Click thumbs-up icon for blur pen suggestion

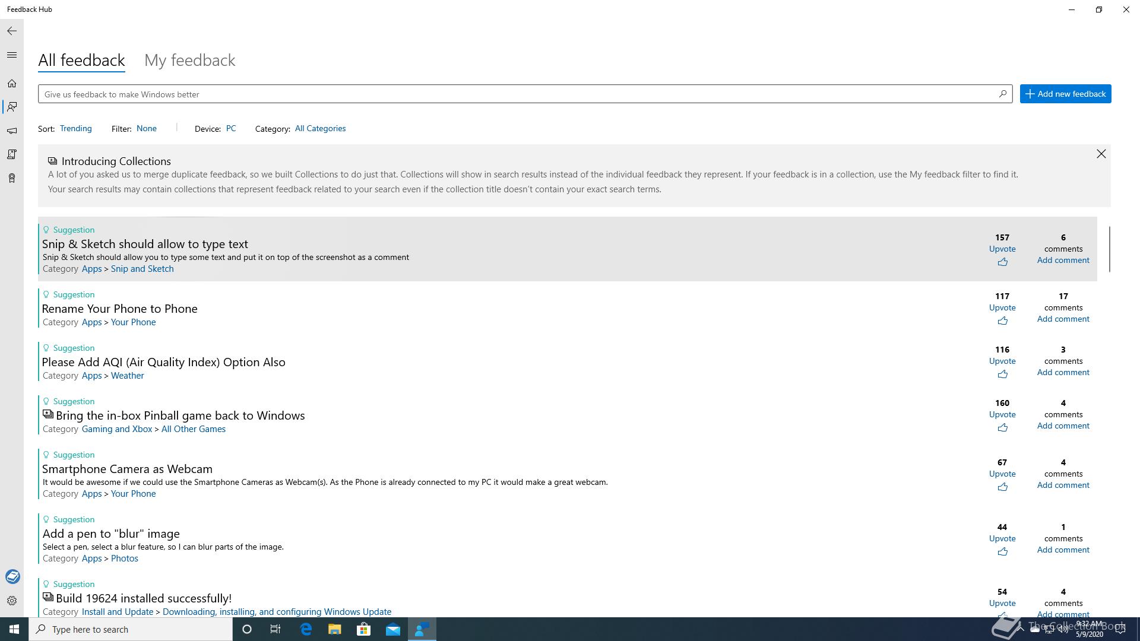pos(1002,551)
